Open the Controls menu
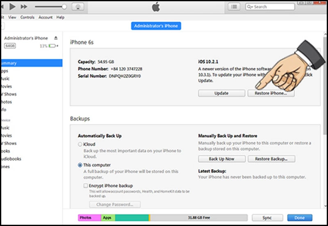 tap(27, 17)
